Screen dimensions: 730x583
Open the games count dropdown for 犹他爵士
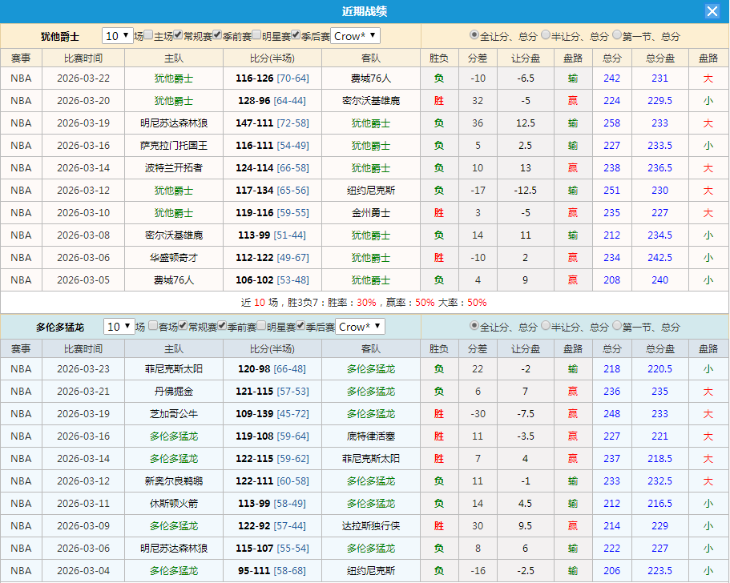pos(118,36)
